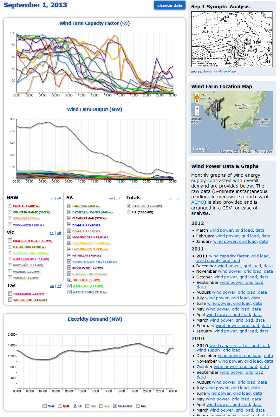
Task: Tick the Macarthur (420MW) checkbox
Action: [x=10, y=247]
